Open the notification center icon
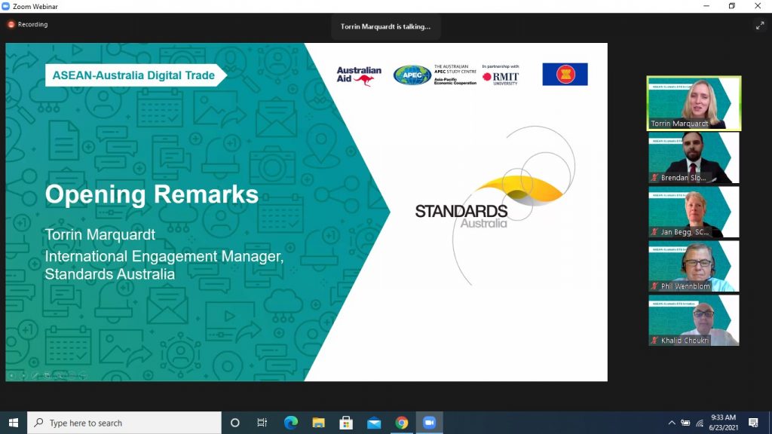Screen dimensions: 772x434 click(x=753, y=423)
